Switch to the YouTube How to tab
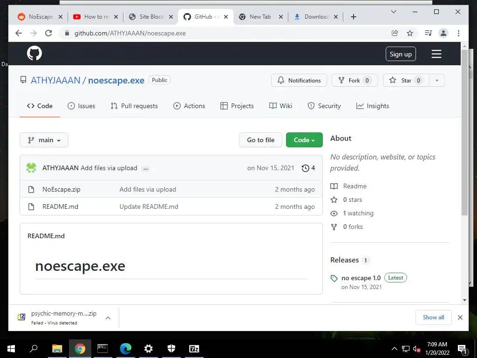Viewport: 477px width, 358px height. [x=95, y=17]
